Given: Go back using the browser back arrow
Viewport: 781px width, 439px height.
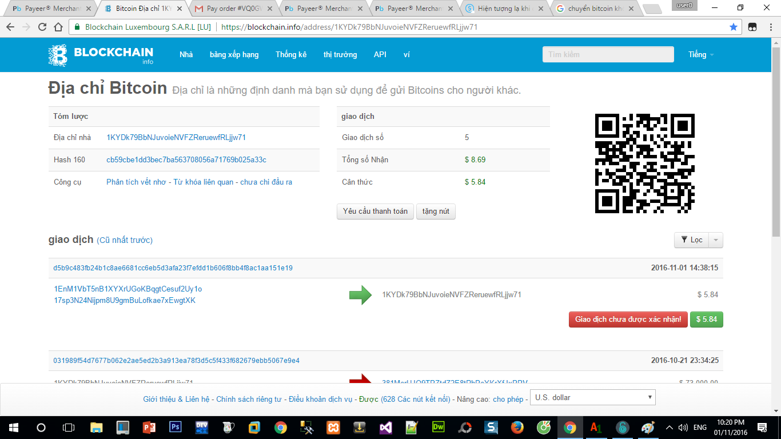Looking at the screenshot, I should [x=11, y=27].
